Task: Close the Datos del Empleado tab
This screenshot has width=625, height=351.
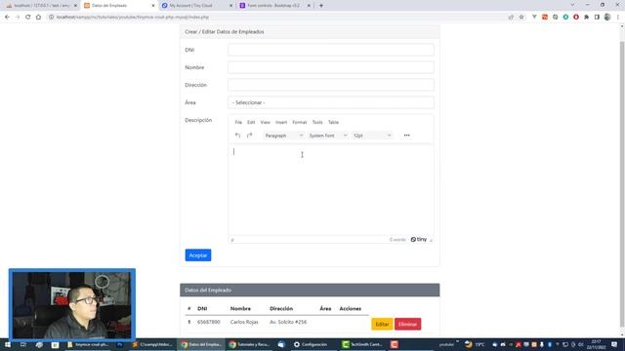Action: click(153, 6)
